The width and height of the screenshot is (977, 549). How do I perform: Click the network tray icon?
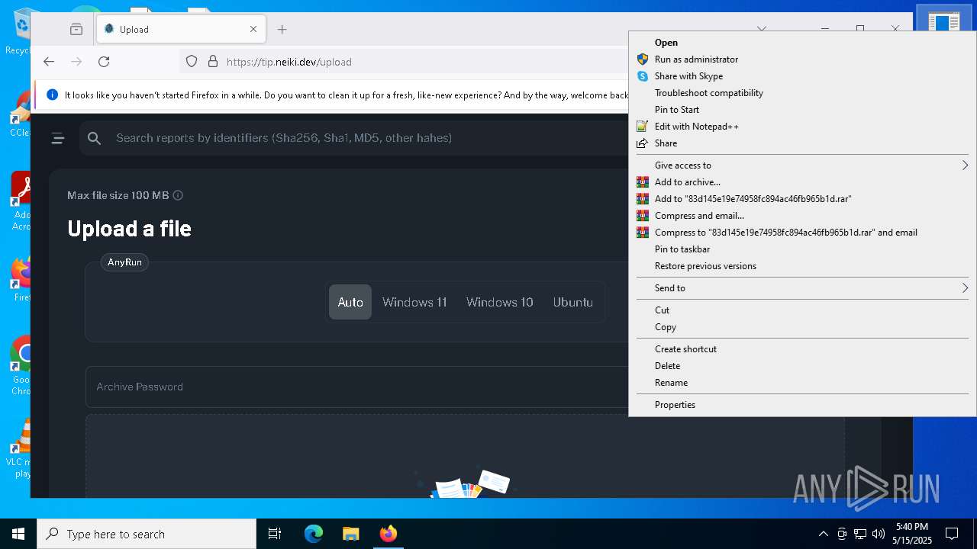click(860, 534)
